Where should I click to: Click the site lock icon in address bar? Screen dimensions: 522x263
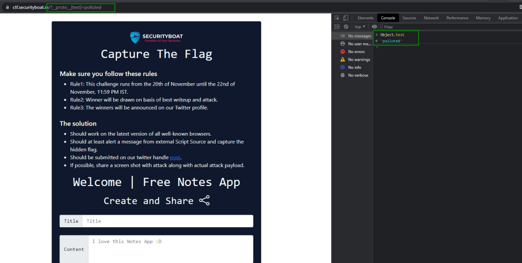coord(8,7)
